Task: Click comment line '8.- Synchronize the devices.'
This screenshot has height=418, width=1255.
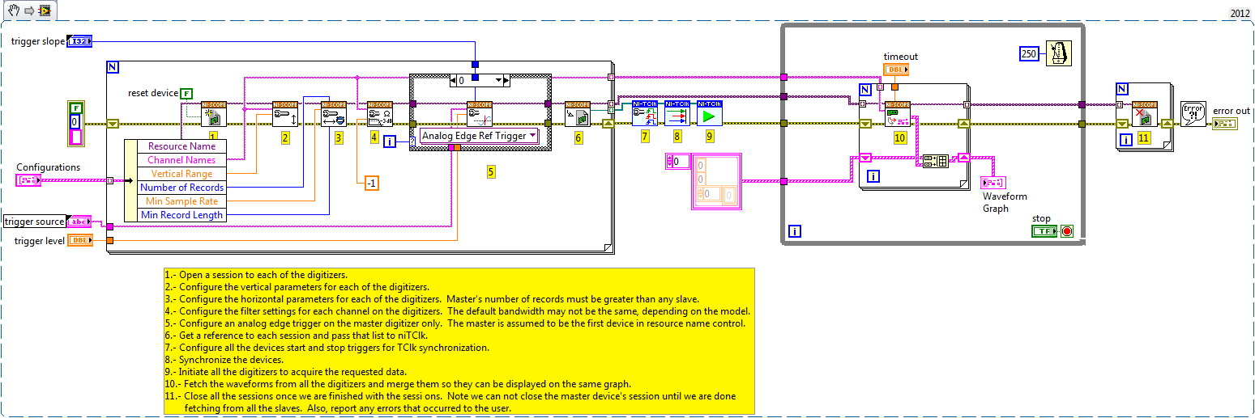Action: pos(225,359)
